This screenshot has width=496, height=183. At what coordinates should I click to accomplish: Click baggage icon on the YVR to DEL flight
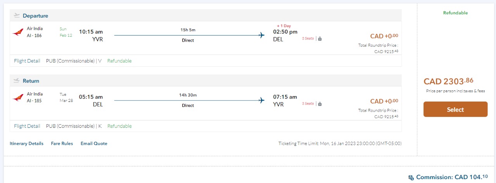point(320,38)
